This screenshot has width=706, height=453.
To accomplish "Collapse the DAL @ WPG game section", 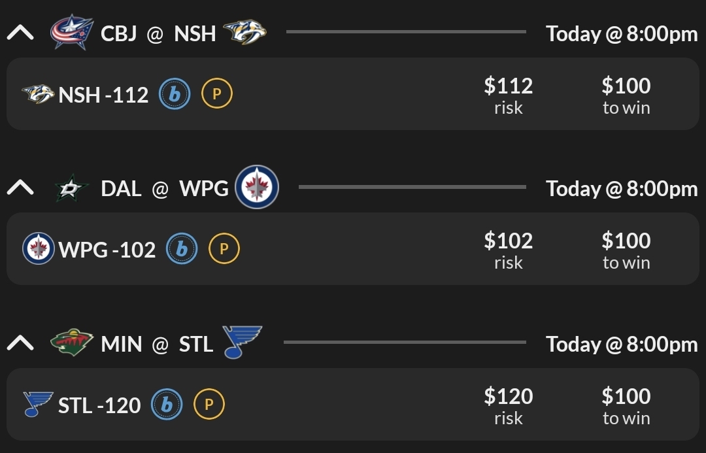I will coord(20,188).
